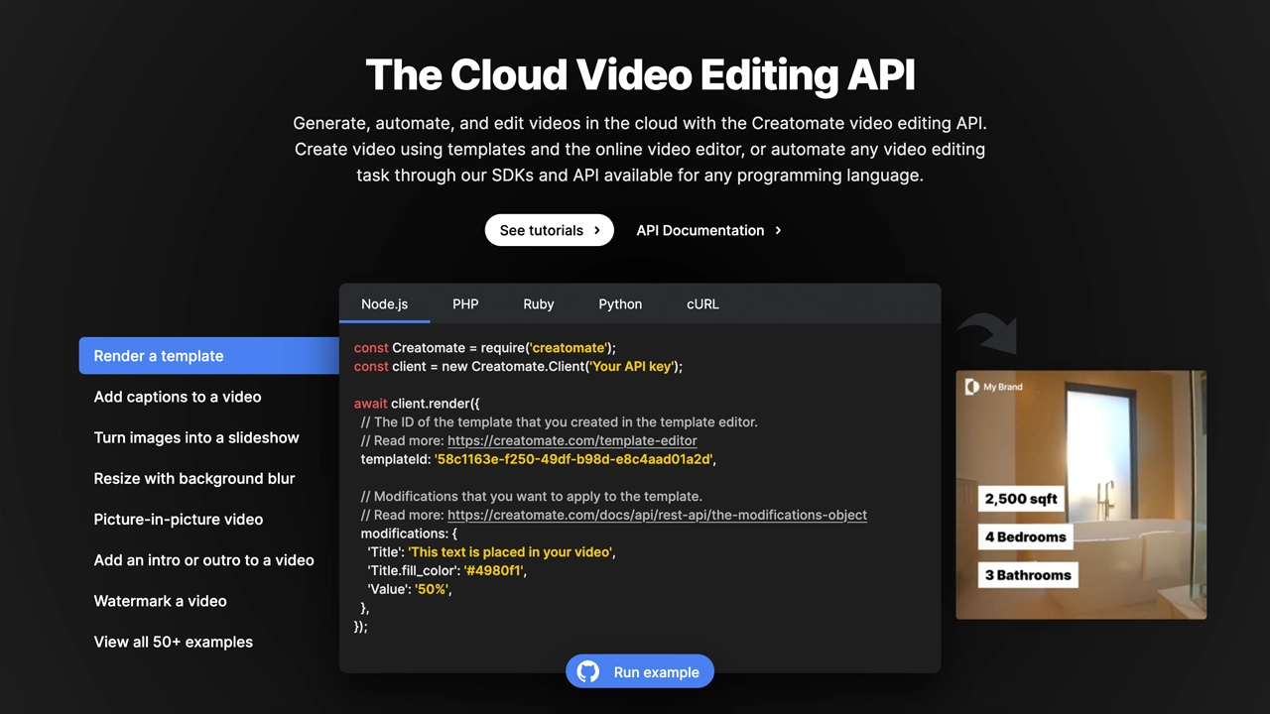Click the My Brand logo icon
Image resolution: width=1270 pixels, height=714 pixels.
click(972, 387)
